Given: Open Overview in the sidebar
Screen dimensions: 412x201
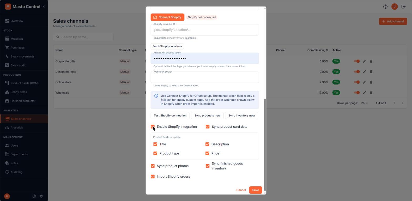Looking at the screenshot, I should [24, 21].
